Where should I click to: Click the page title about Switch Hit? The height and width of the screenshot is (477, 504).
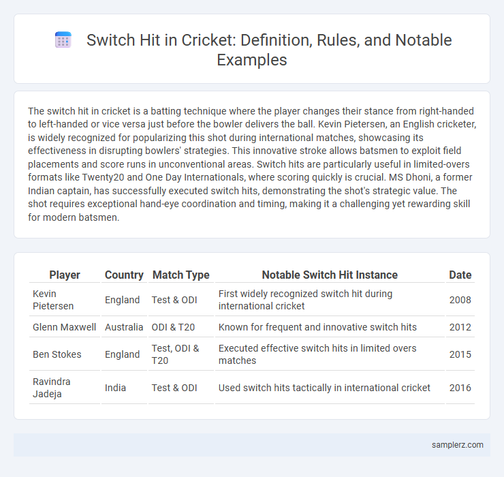pyautogui.click(x=269, y=50)
